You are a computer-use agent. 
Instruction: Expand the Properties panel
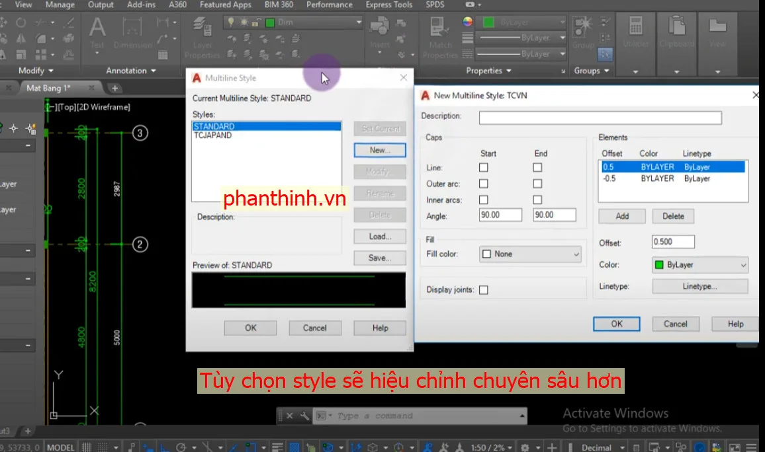[x=488, y=71]
